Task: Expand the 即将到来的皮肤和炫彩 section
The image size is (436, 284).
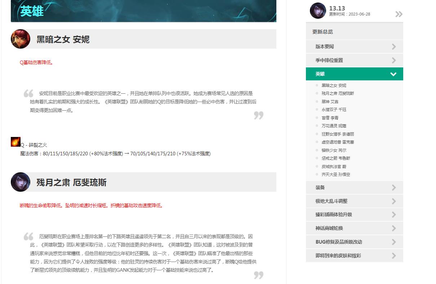Action: point(355,256)
